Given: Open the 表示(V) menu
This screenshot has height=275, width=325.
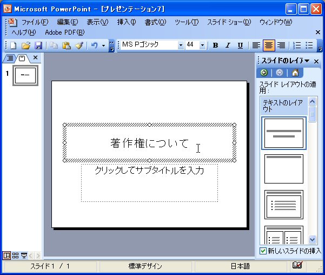Looking at the screenshot, I should (97, 22).
